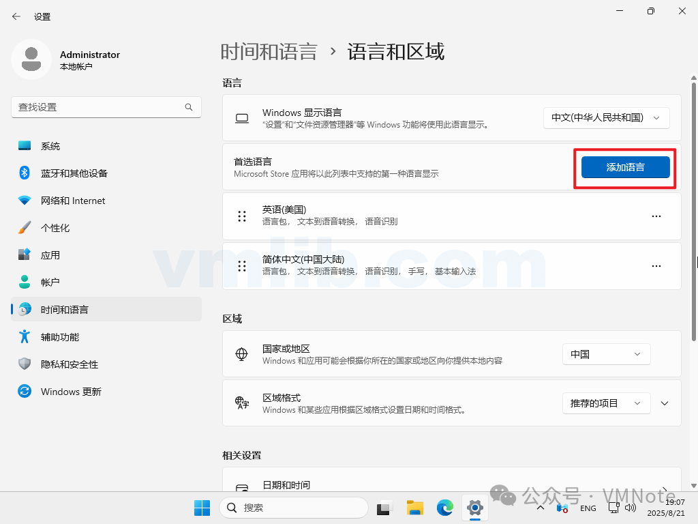Open more options for 英语(美国)
This screenshot has height=524, width=698.
(656, 216)
